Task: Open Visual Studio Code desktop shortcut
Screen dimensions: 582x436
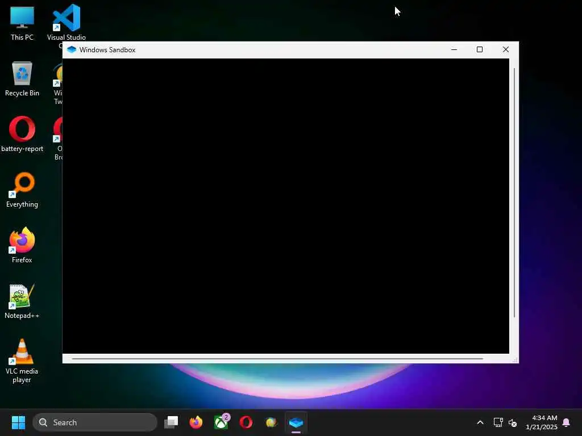Action: (x=66, y=23)
